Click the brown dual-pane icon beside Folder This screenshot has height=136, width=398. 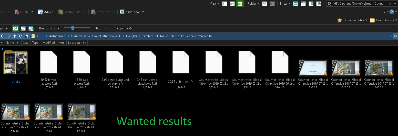pos(272,4)
